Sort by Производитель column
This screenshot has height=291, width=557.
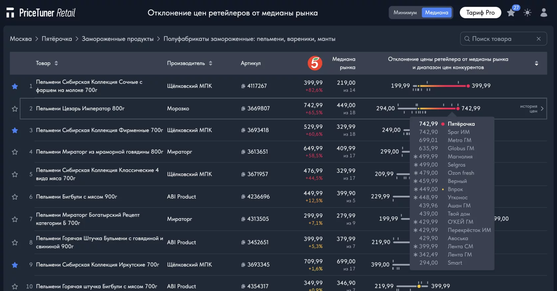point(211,63)
